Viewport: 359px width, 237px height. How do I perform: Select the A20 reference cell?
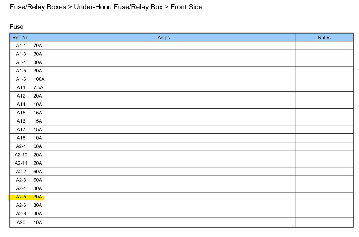coord(21,223)
